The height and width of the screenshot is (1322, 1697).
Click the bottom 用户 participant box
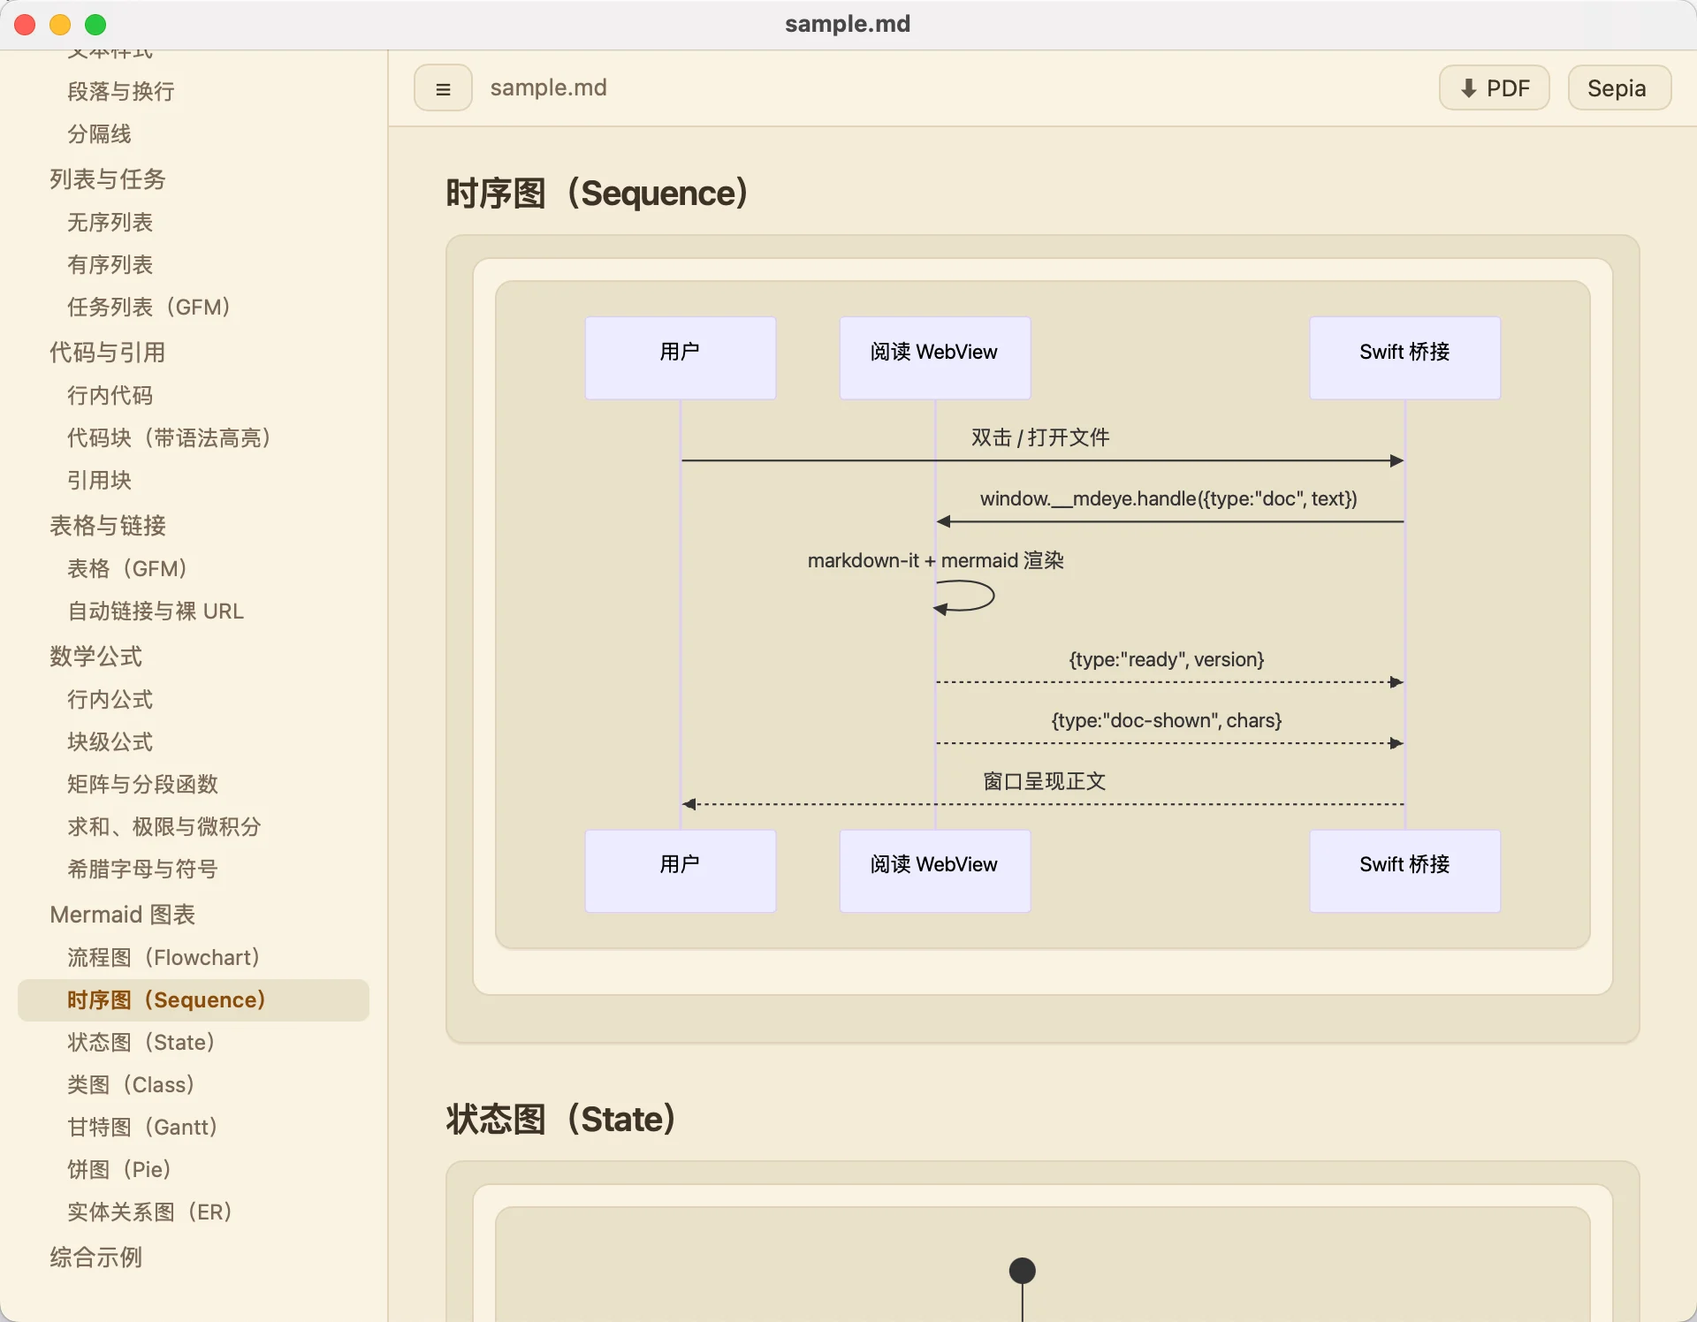(681, 870)
